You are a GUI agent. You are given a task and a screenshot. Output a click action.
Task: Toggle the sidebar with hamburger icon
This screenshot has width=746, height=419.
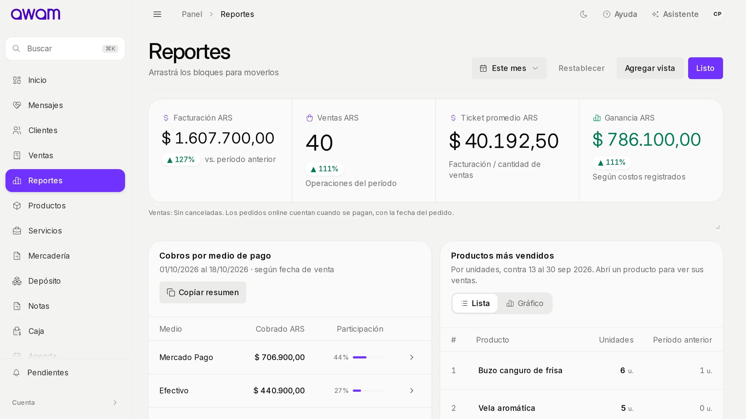[157, 14]
